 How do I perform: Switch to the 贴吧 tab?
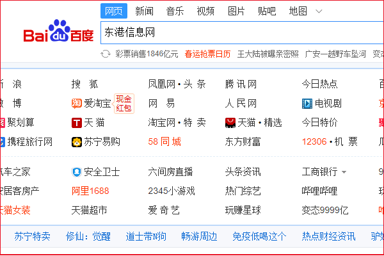(x=267, y=12)
